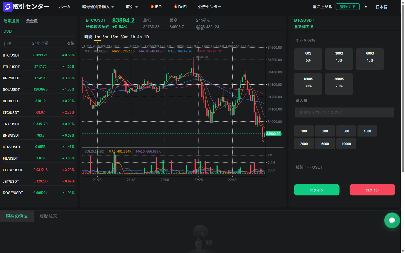Pick the 10000 amount preset
405x253 pixels.
pyautogui.click(x=346, y=144)
